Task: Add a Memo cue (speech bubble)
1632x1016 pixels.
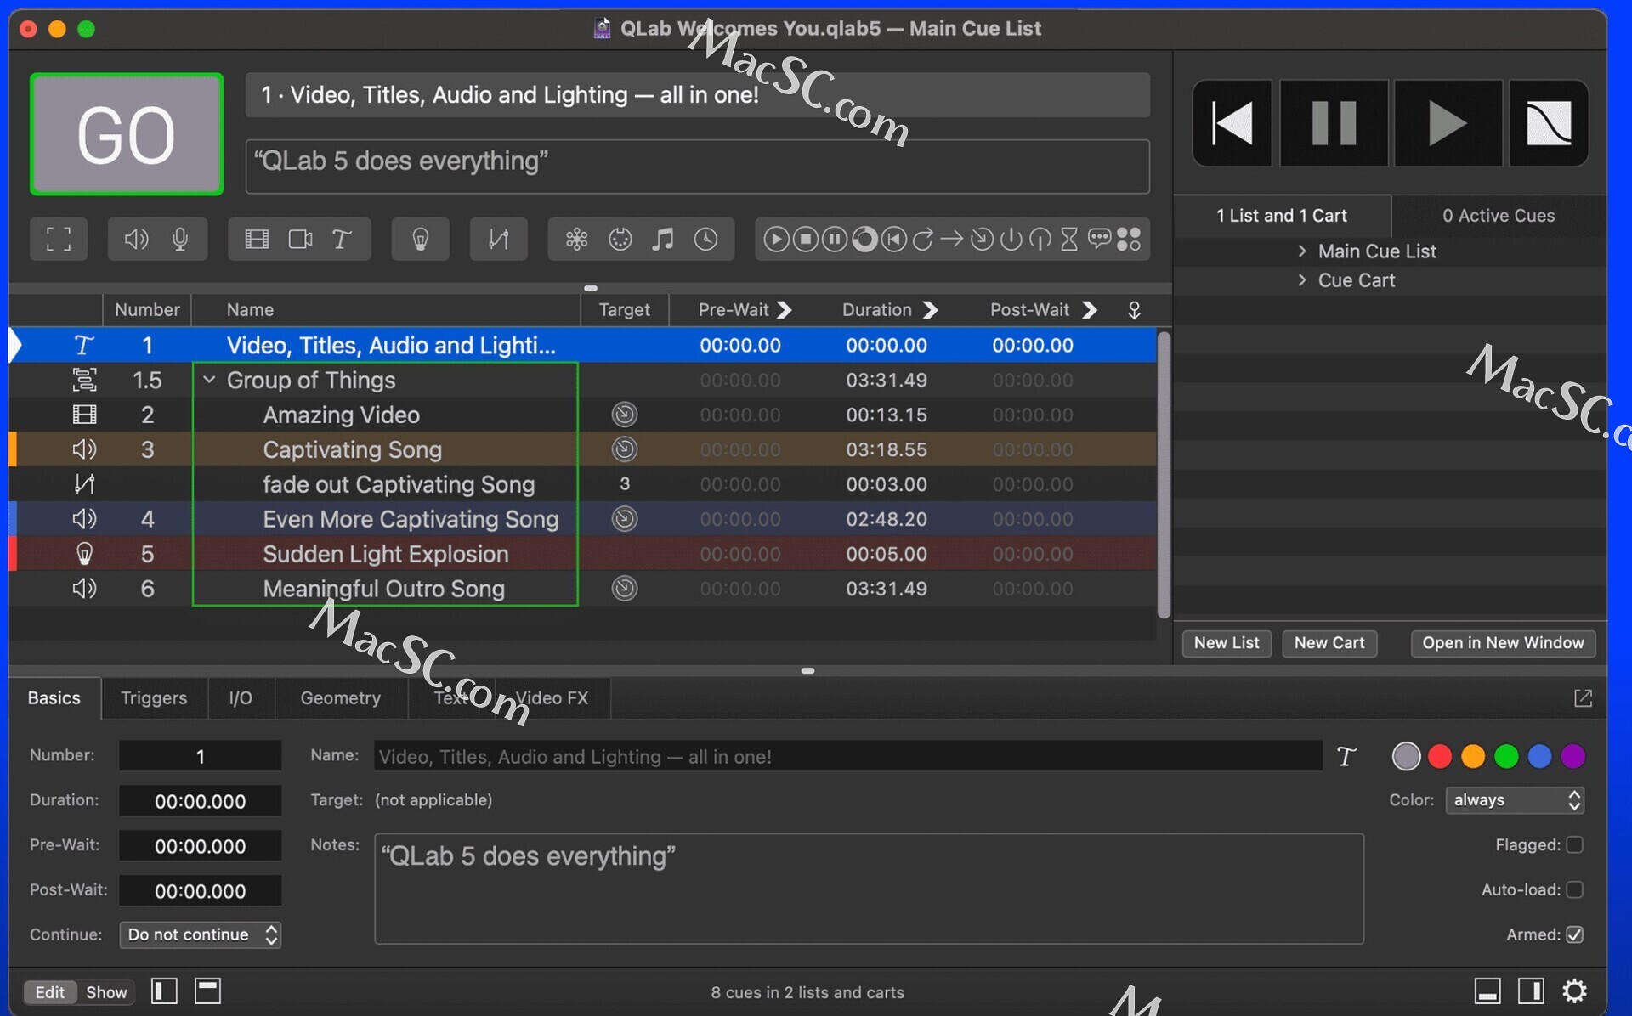Action: point(1099,240)
